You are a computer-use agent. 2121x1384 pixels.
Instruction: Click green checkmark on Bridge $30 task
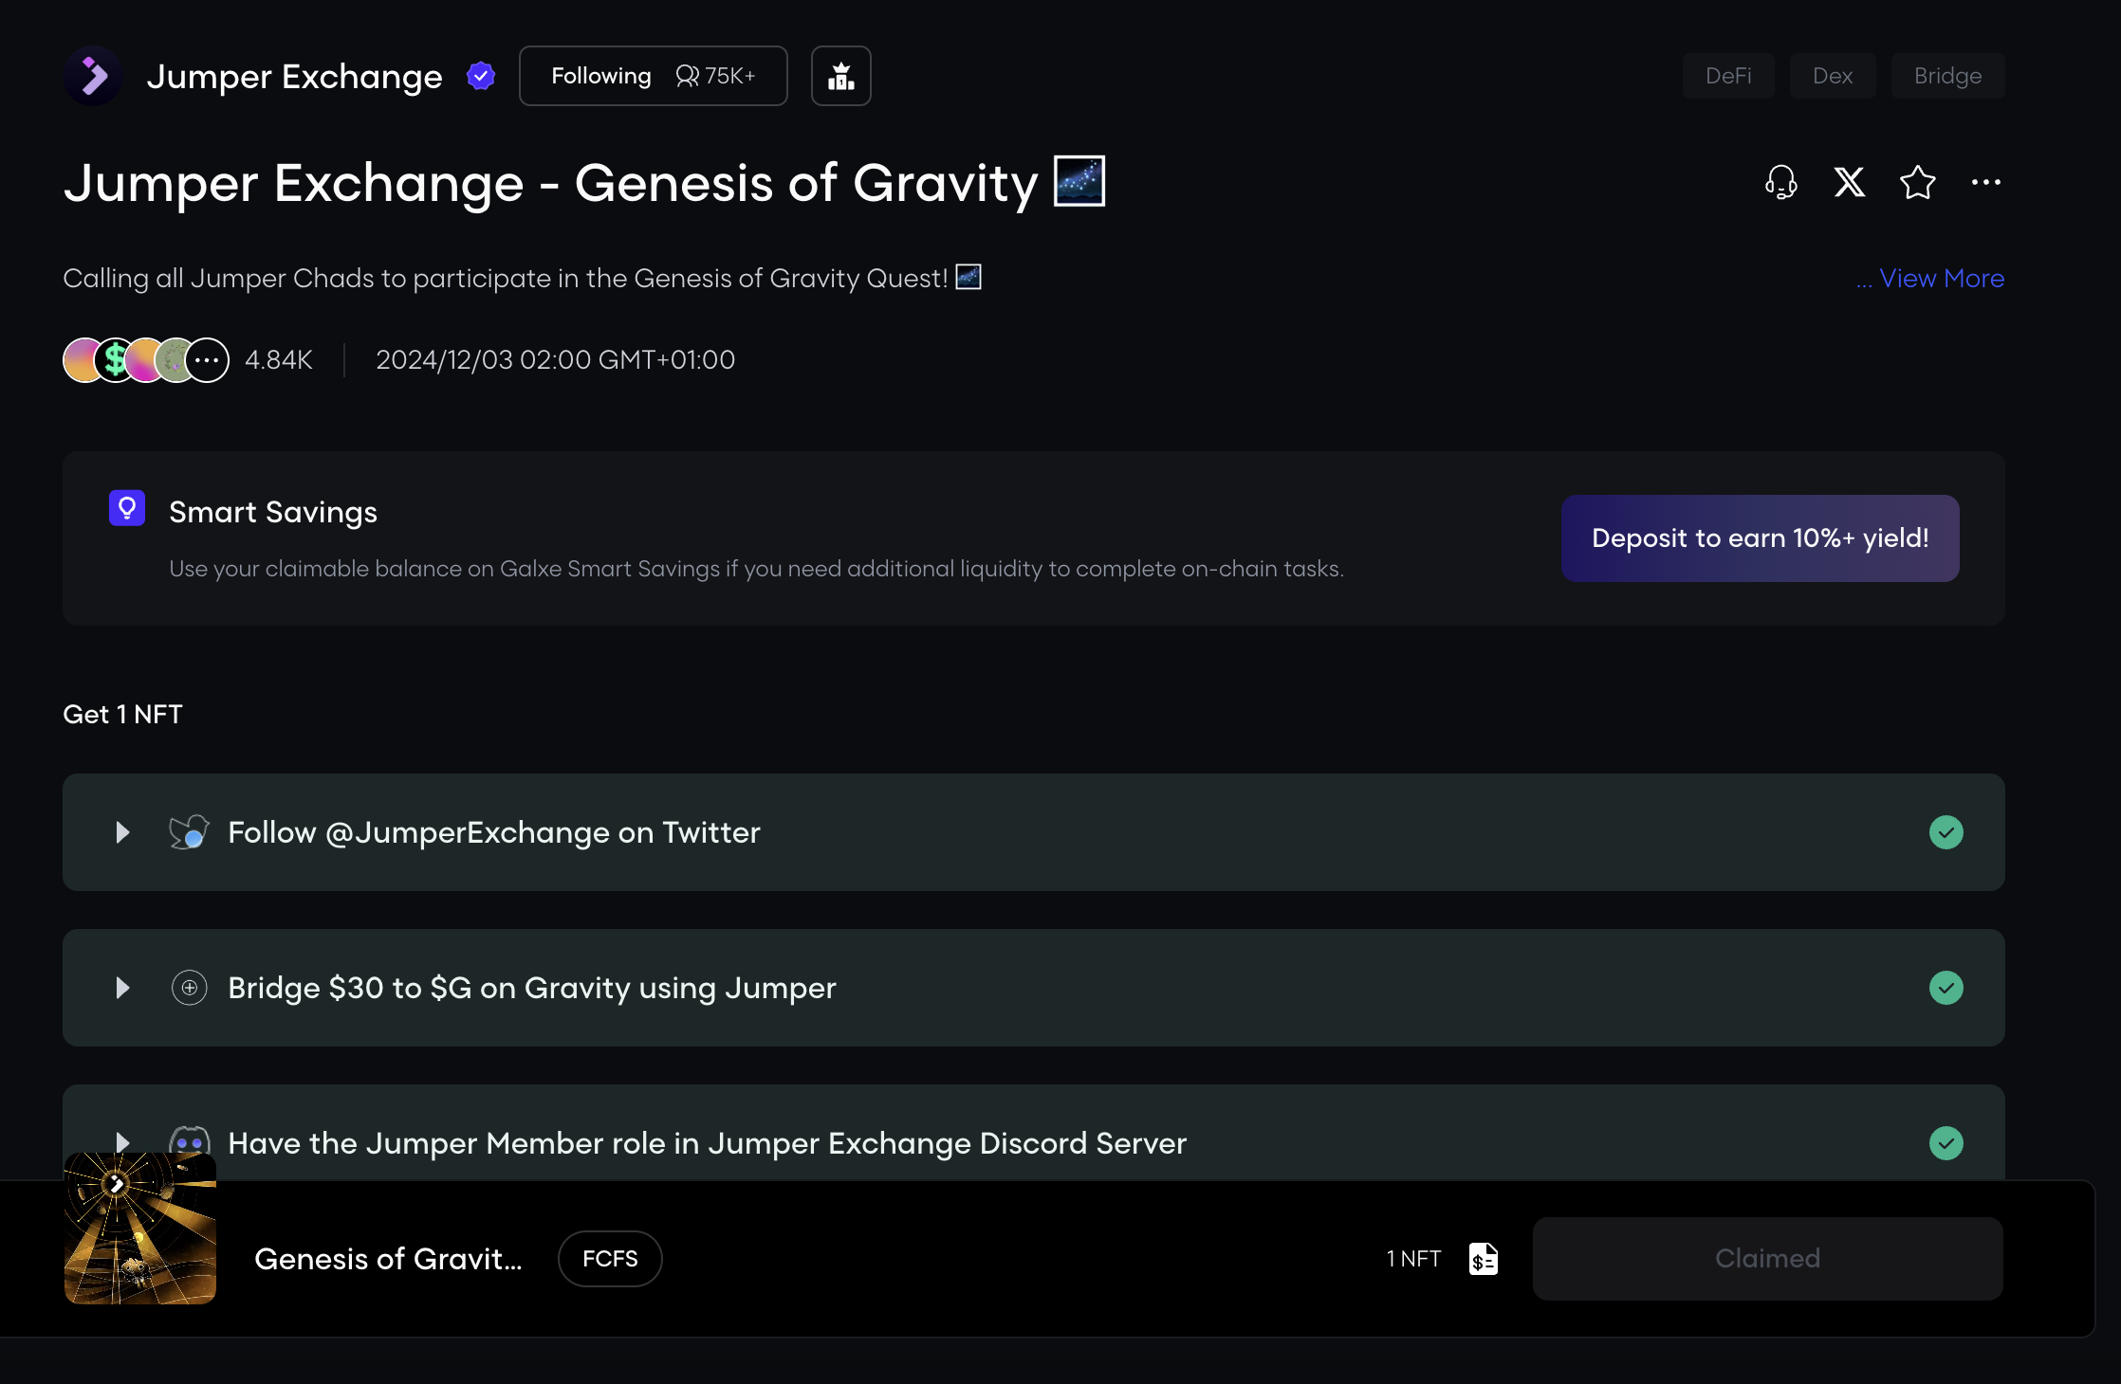point(1946,988)
